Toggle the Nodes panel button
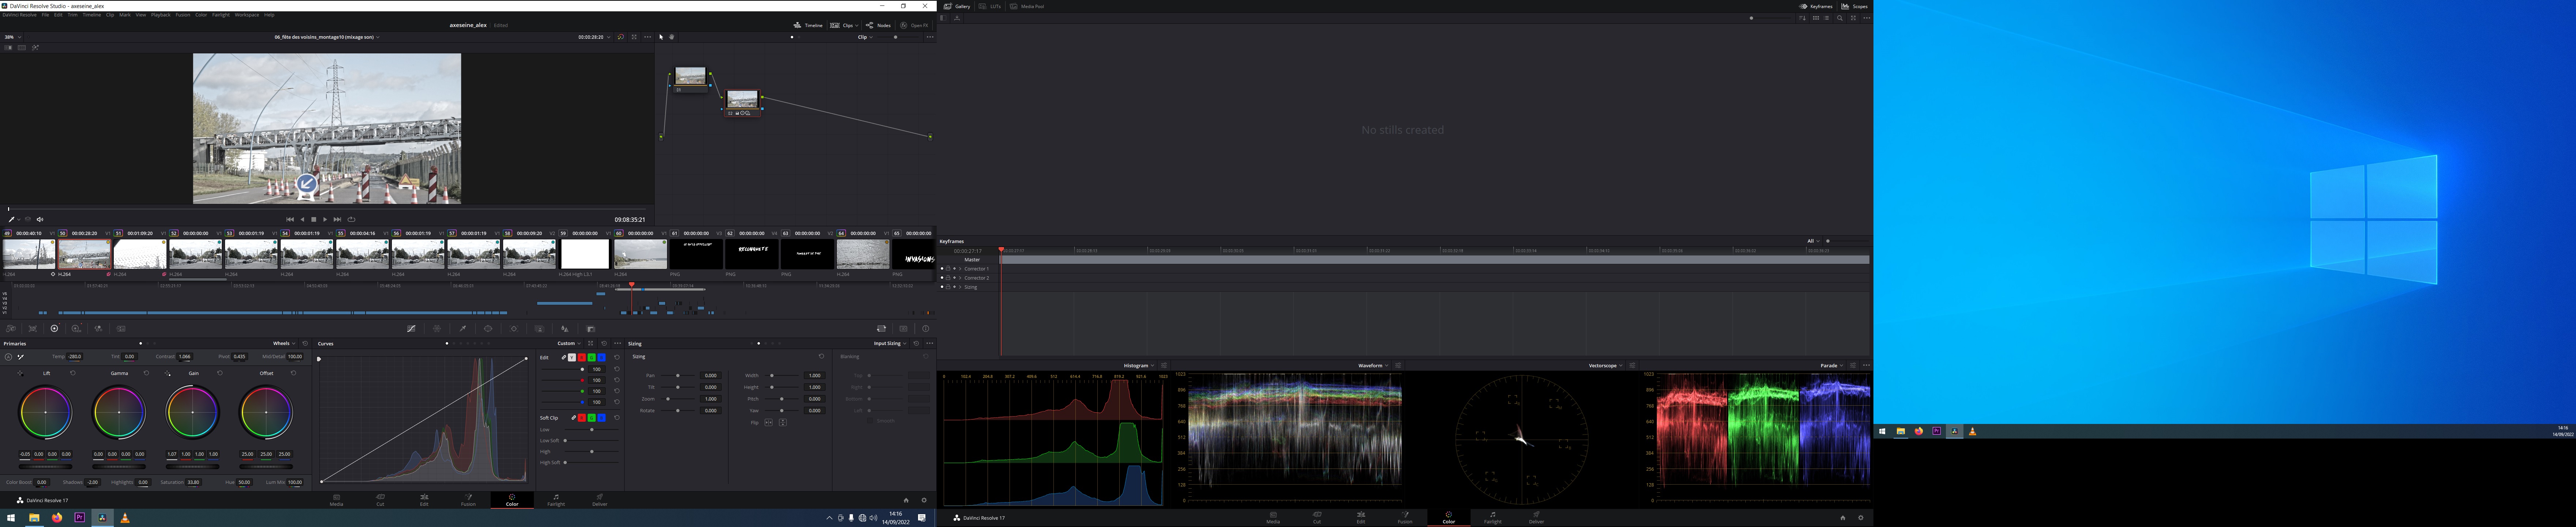 point(879,25)
